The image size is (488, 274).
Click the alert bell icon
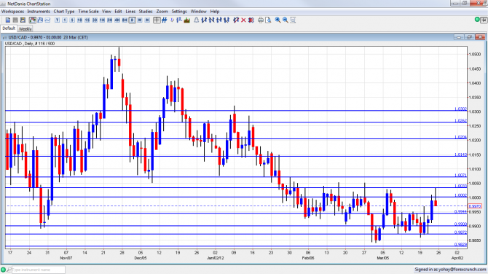(x=197, y=20)
